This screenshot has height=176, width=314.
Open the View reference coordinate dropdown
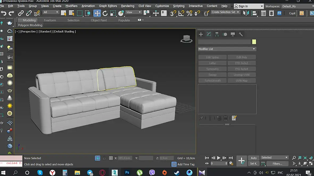[134, 12]
